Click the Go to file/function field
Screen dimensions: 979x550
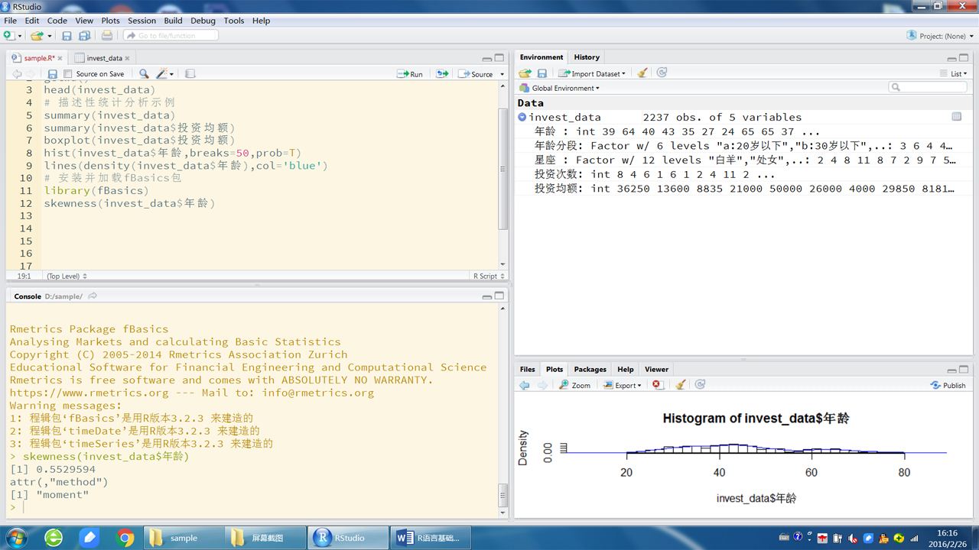click(172, 35)
